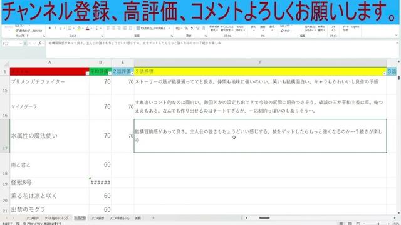The width and height of the screenshot is (401, 225).
Task: Open Cell Styles (セルのスタイル) gallery
Action: (240, 28)
